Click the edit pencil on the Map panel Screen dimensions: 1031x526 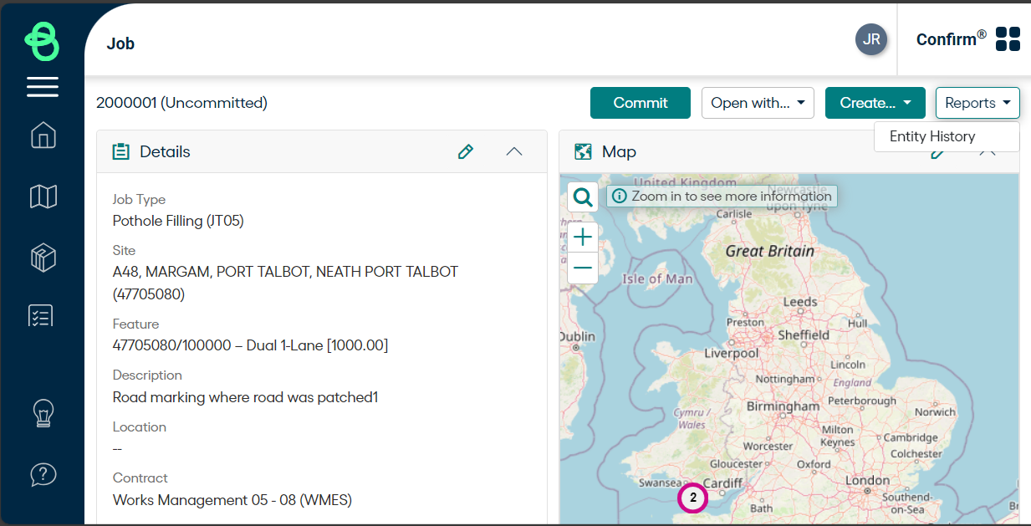point(938,152)
